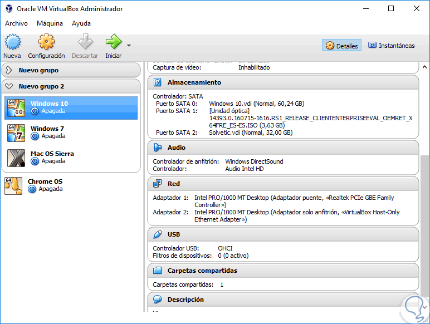The height and width of the screenshot is (324, 430).
Task: Open the Carpetas compartidas section header
Action: pyautogui.click(x=283, y=271)
